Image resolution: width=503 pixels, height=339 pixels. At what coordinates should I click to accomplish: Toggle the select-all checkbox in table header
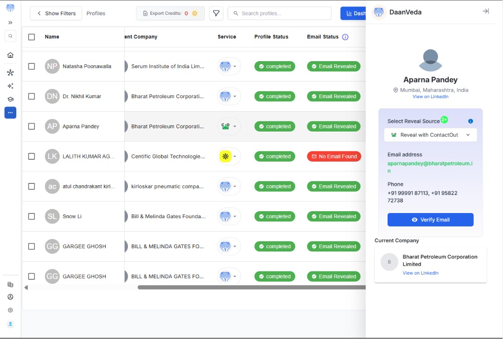(32, 37)
